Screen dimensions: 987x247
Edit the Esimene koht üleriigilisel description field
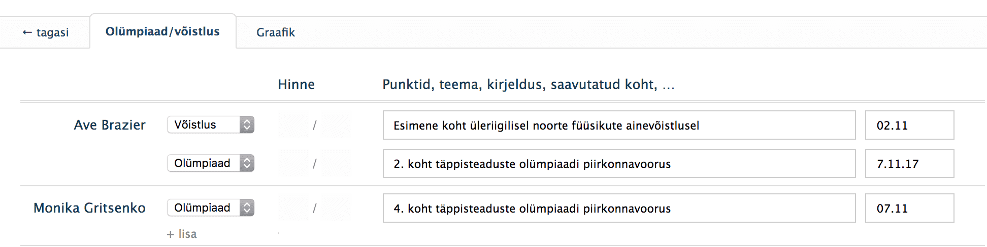pos(619,125)
